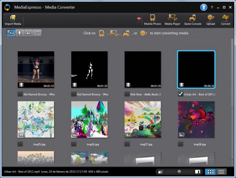The height and width of the screenshot is (178, 236).
Task: Open the Mobile Phone conversion option
Action: coord(152,20)
